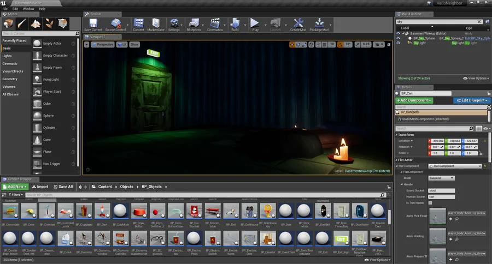The image size is (492, 264).
Task: Click the Build toolbar icon
Action: click(235, 25)
